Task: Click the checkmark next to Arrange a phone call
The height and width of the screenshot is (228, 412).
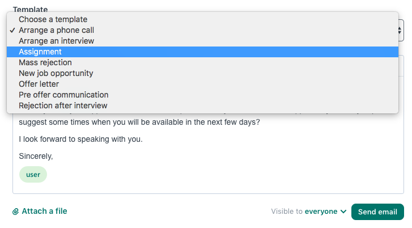Action: pos(12,30)
